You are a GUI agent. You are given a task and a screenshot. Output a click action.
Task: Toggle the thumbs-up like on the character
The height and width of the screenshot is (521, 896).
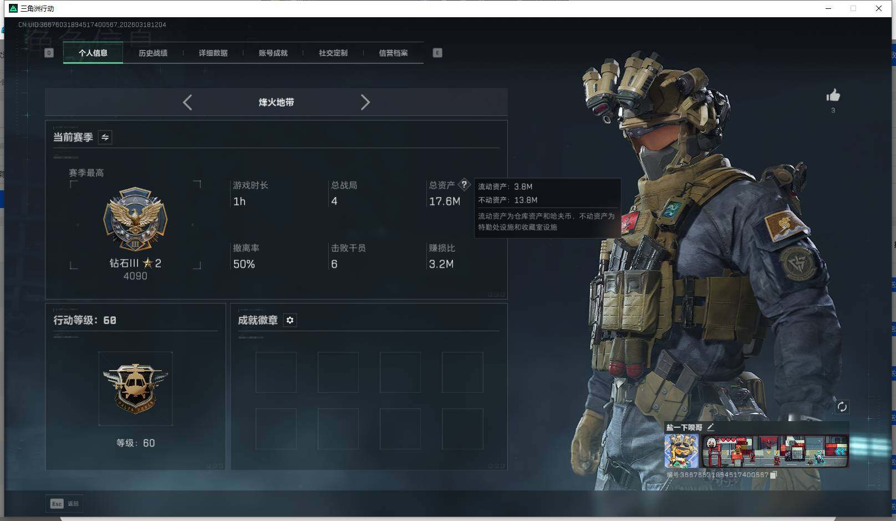(x=833, y=95)
